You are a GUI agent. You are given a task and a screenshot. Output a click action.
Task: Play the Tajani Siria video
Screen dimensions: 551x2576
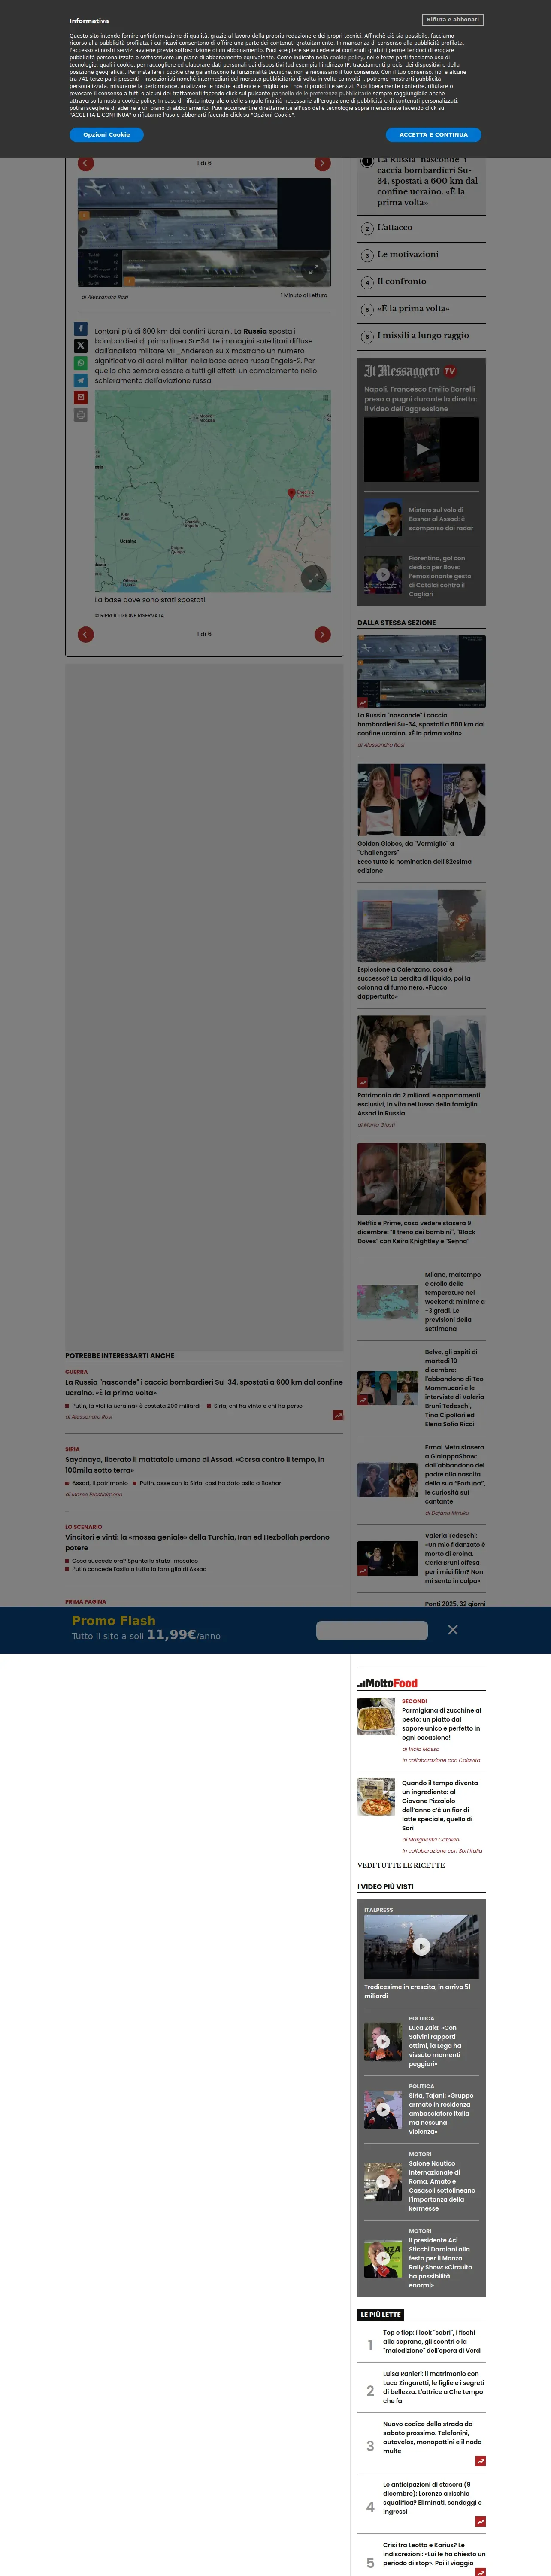pyautogui.click(x=383, y=2109)
